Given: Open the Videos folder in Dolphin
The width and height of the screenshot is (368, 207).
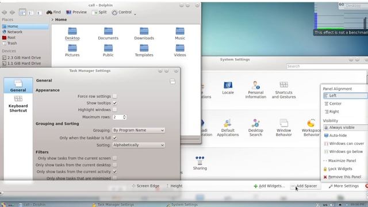Looking at the screenshot, I should [180, 51].
